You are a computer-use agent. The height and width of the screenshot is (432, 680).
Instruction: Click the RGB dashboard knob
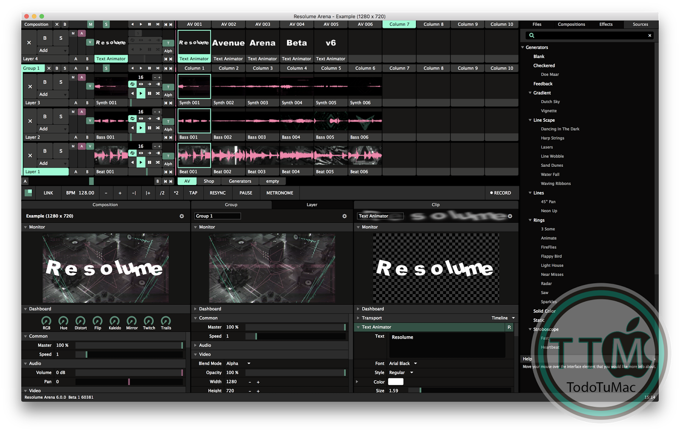coord(46,321)
